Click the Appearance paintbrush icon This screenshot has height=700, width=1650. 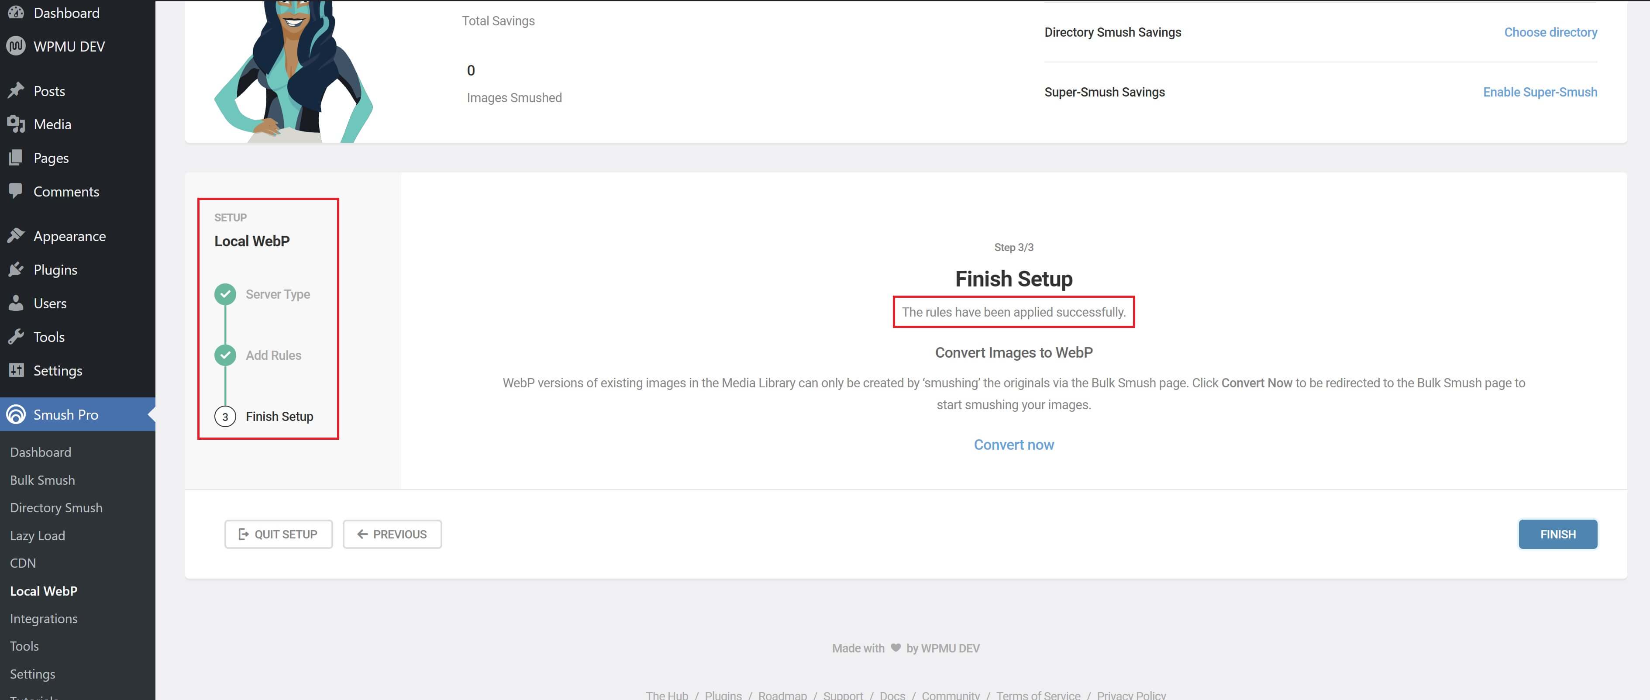point(16,236)
